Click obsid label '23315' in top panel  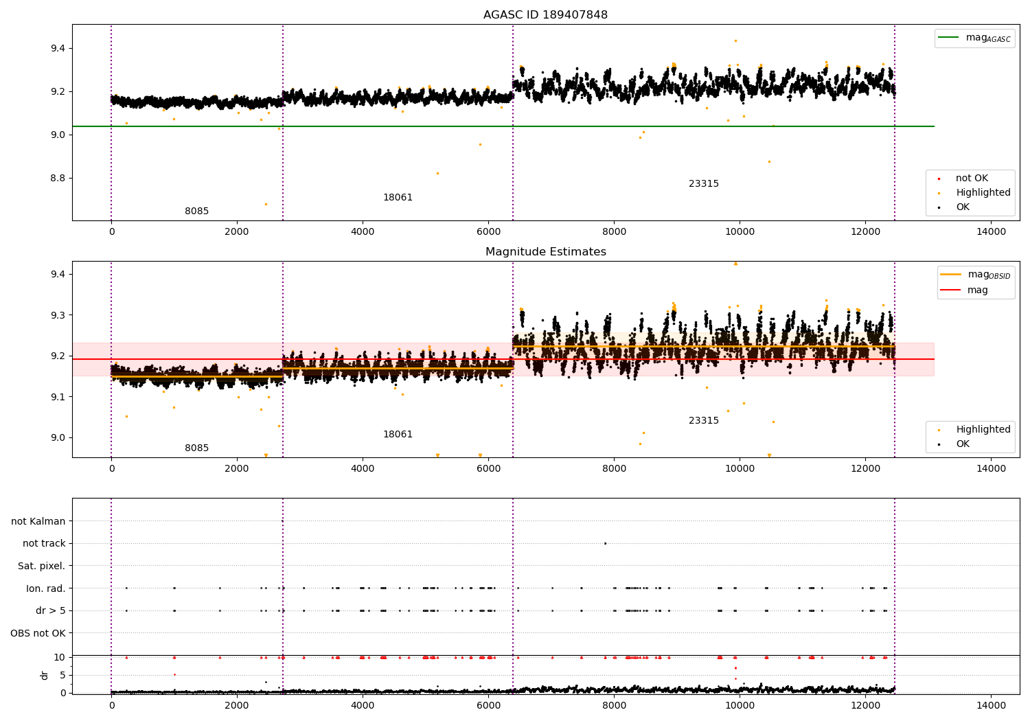point(704,184)
